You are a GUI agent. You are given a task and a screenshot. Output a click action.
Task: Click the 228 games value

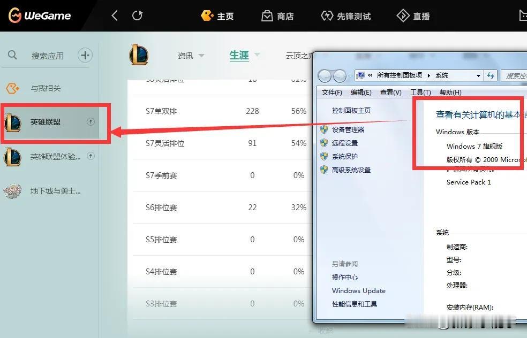point(252,111)
